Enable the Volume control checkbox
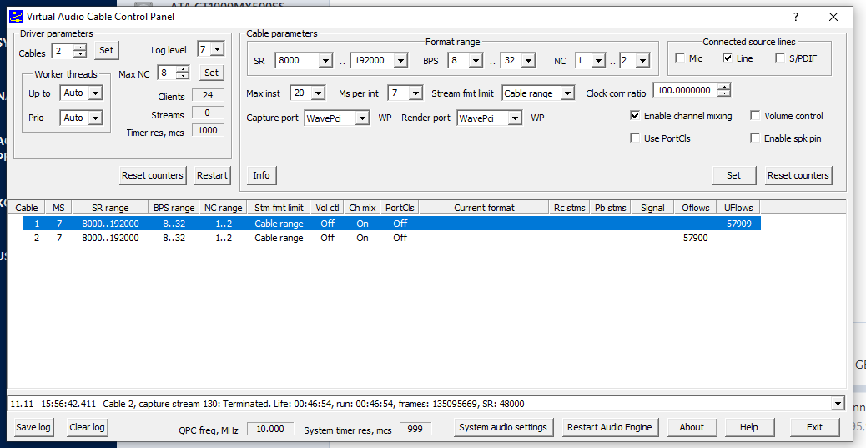Screen dimensions: 866x448 (756, 116)
